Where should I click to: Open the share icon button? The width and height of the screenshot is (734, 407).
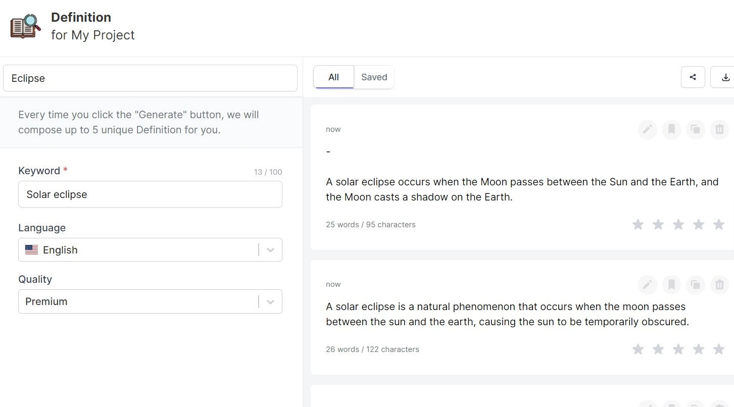[x=693, y=77]
